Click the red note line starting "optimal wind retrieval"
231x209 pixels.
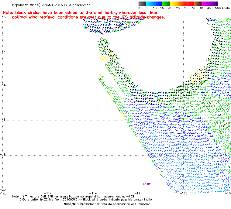88,17
